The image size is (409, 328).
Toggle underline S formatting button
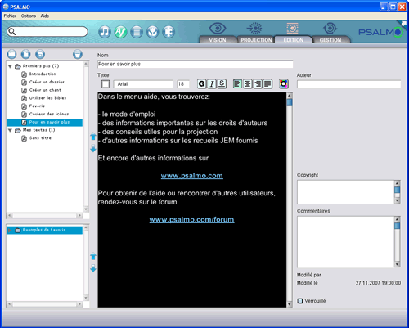click(x=222, y=83)
